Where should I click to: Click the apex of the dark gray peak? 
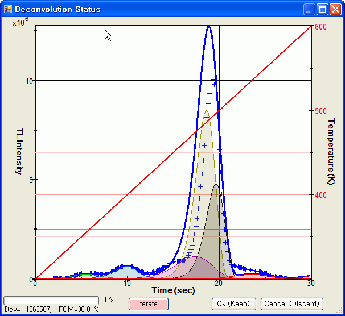pos(216,184)
